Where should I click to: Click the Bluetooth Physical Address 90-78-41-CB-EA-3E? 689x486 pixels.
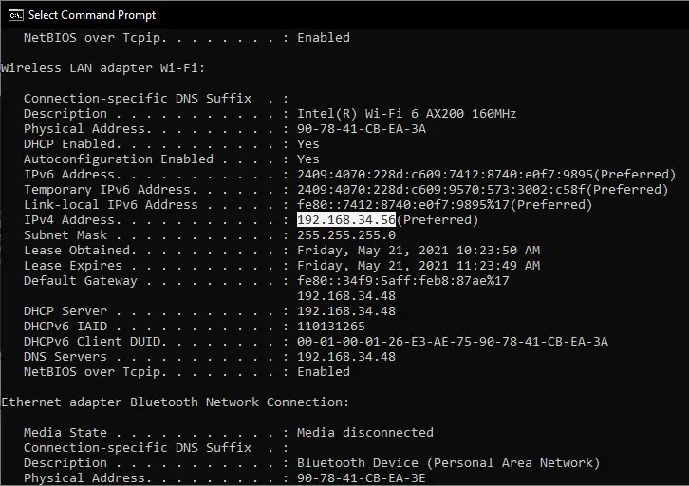point(362,478)
